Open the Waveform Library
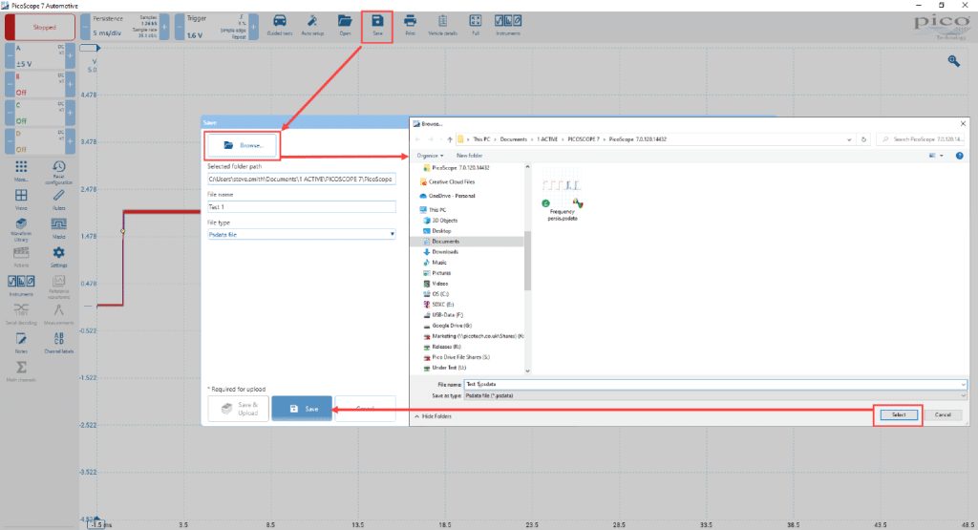 point(21,229)
